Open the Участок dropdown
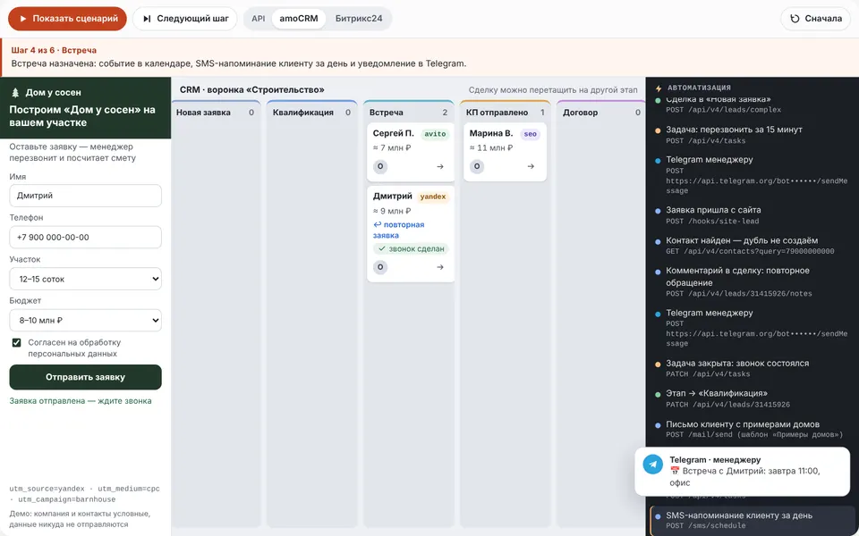859x536 pixels. point(86,279)
